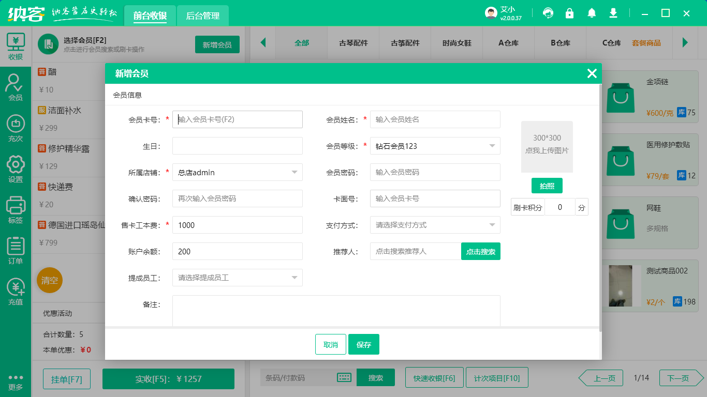Image resolution: width=707 pixels, height=397 pixels.
Task: Select the B仓库 category tab
Action: pyautogui.click(x=561, y=43)
